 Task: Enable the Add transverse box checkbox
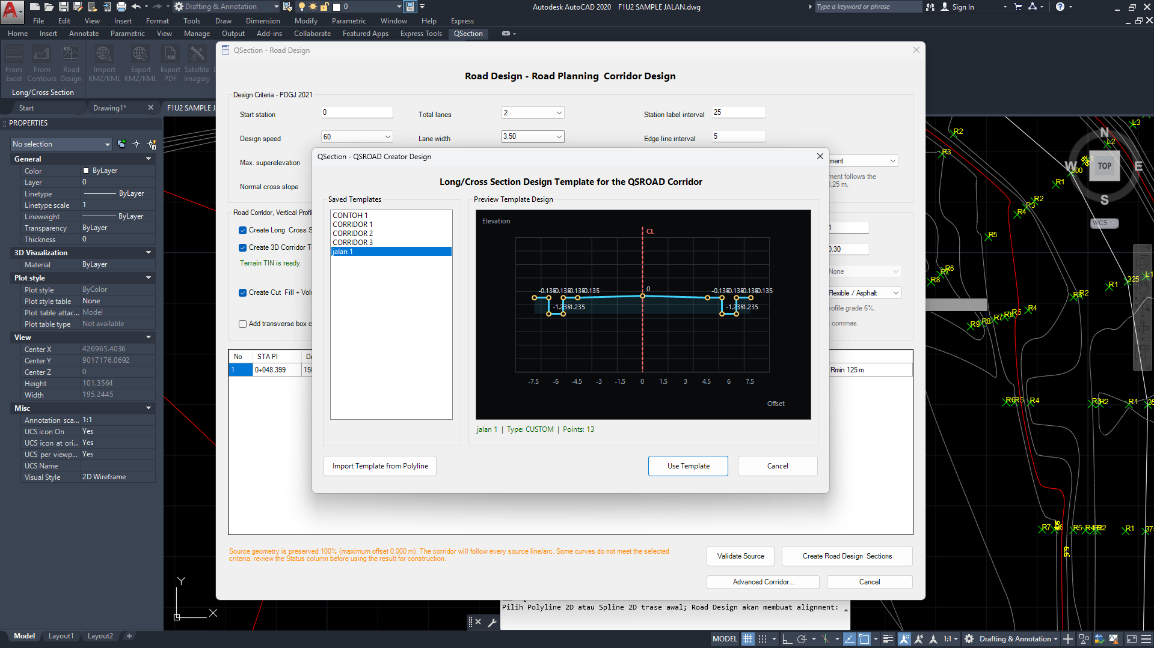tap(242, 324)
